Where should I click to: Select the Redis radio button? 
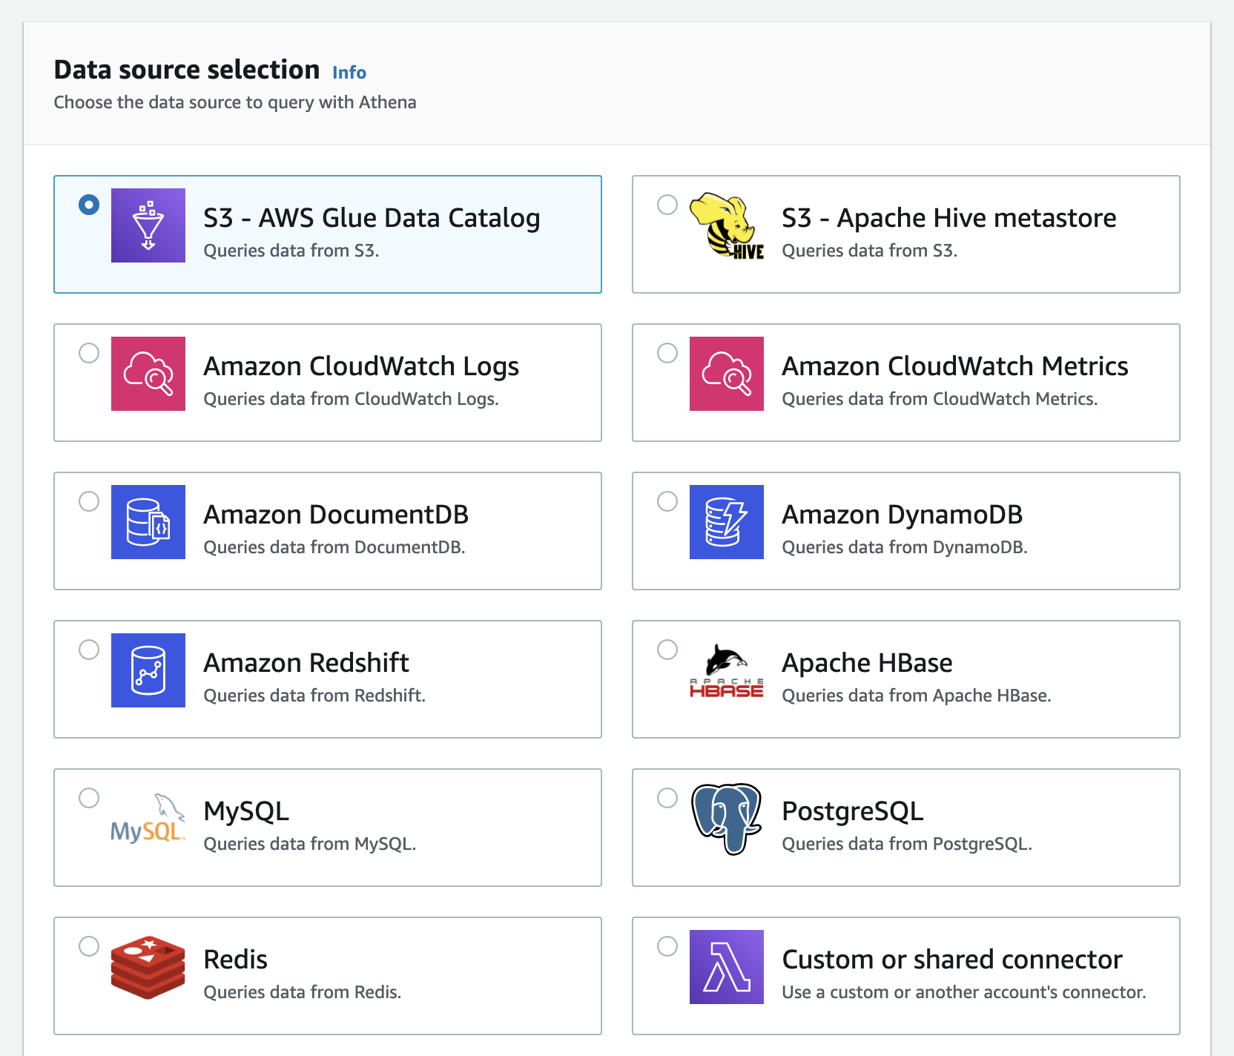click(89, 946)
